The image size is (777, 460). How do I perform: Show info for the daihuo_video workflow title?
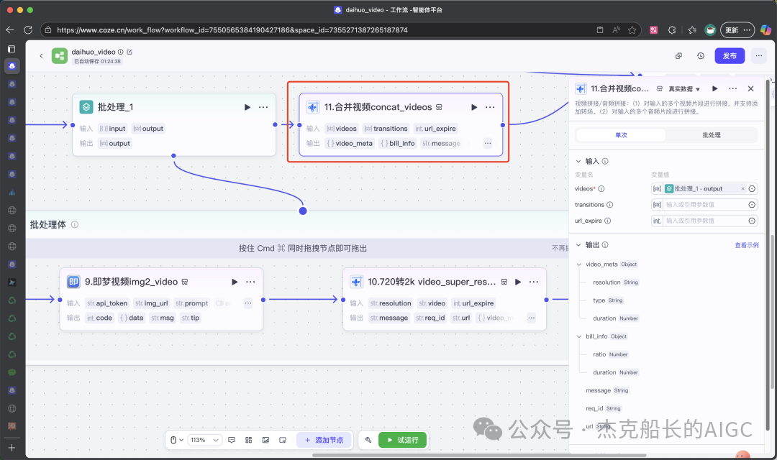[120, 52]
